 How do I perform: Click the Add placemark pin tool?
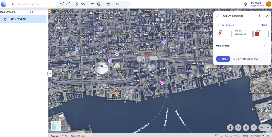pyautogui.click(x=77, y=4)
